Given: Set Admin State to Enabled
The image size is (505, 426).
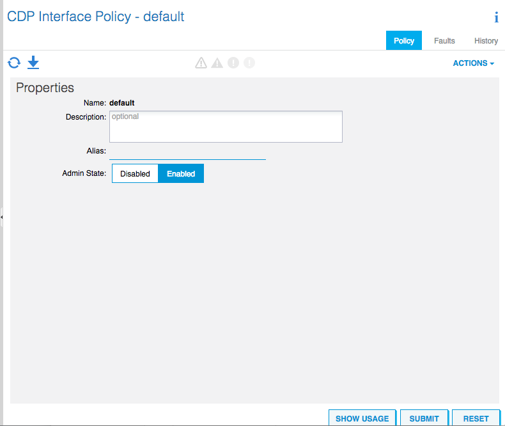Looking at the screenshot, I should [181, 174].
